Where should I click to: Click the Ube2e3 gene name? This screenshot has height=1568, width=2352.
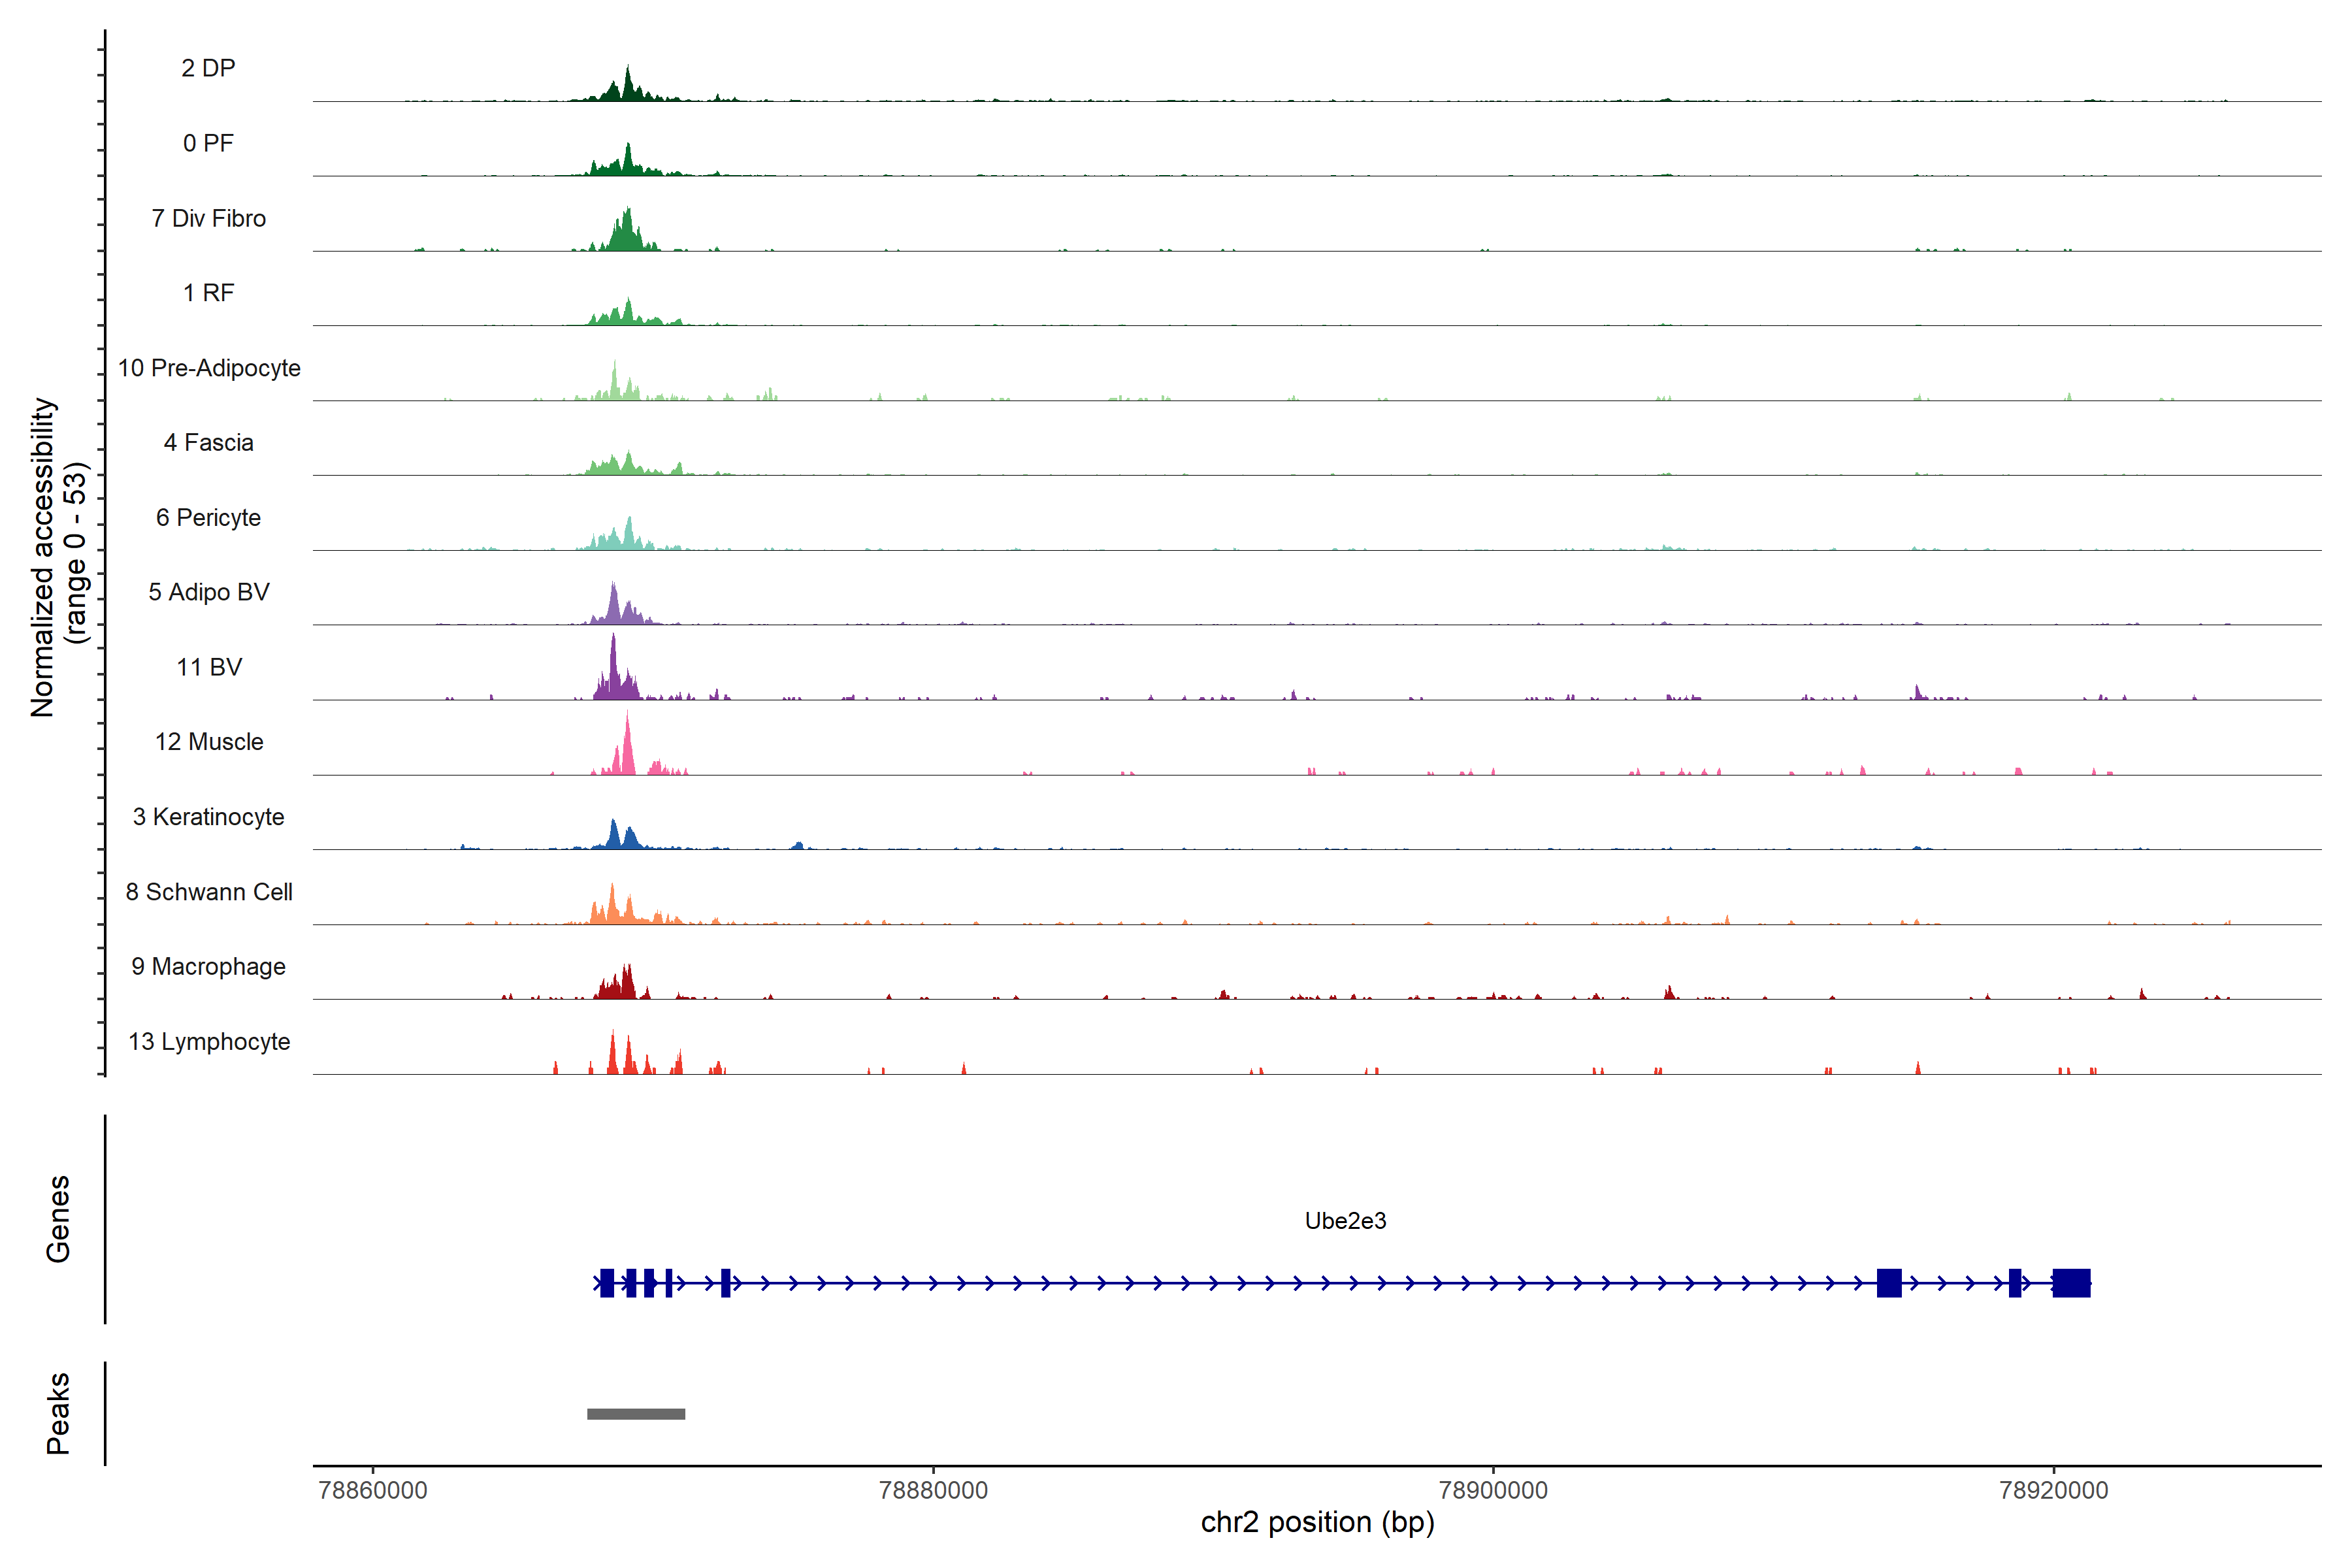click(x=1345, y=1221)
